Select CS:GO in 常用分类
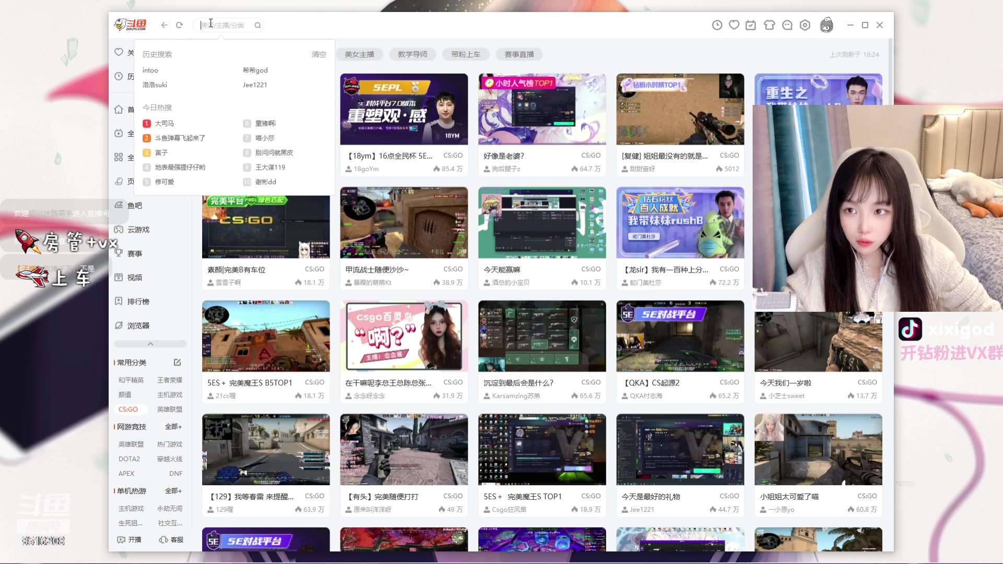Image resolution: width=1003 pixels, height=564 pixels. [x=128, y=409]
